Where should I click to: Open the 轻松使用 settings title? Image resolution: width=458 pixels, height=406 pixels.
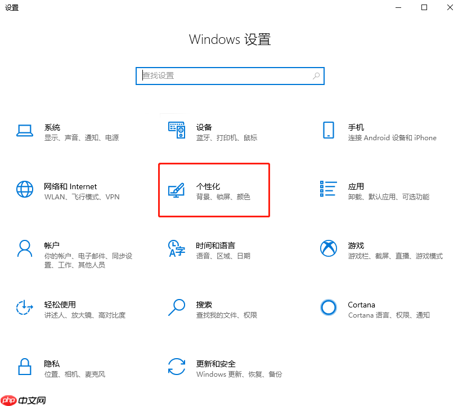(x=60, y=305)
